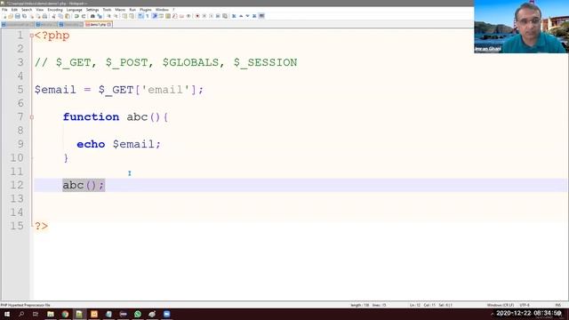Create a new document with New icon

click(x=4, y=16)
